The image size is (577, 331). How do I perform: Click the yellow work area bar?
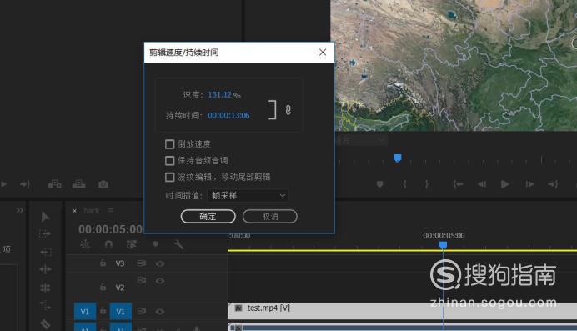402,250
